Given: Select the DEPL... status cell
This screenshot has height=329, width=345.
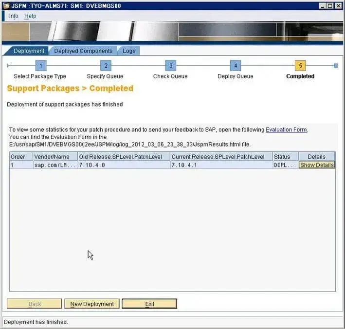Looking at the screenshot, I should pyautogui.click(x=286, y=165).
